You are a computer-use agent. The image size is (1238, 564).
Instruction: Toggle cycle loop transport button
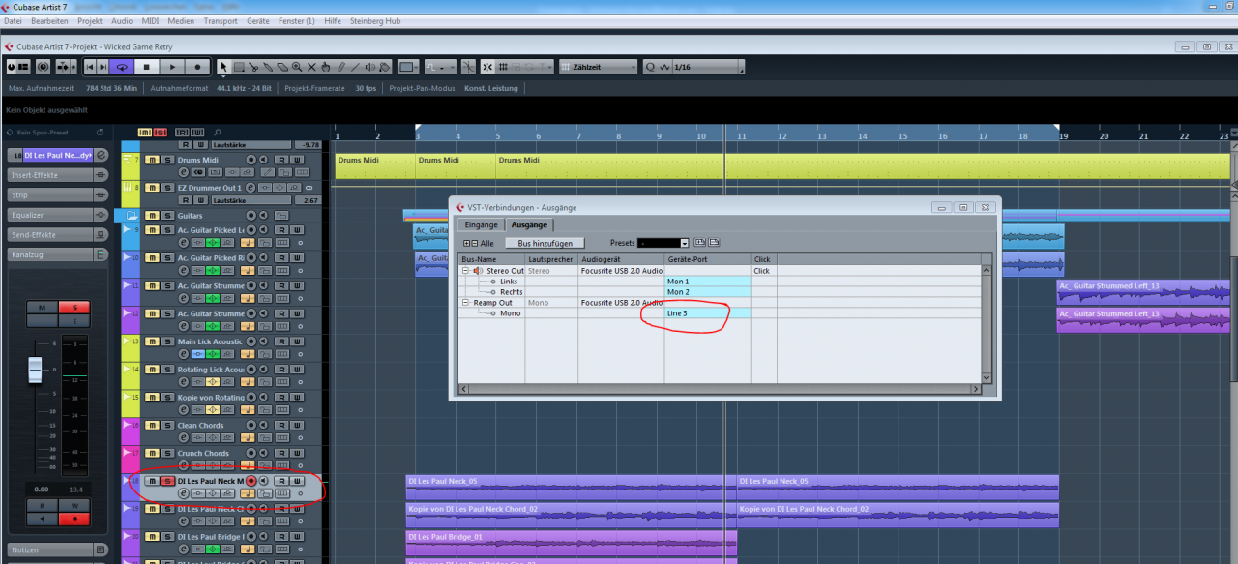click(x=122, y=67)
